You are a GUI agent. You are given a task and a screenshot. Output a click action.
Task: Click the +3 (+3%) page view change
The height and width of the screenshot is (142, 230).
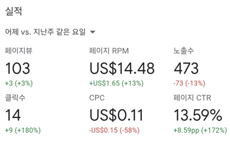pos(19,83)
